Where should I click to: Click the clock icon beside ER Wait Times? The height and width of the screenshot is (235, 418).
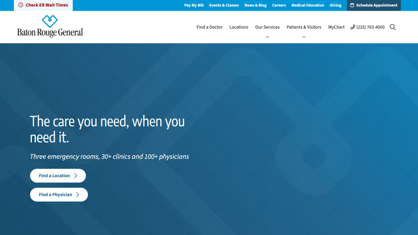coord(21,5)
